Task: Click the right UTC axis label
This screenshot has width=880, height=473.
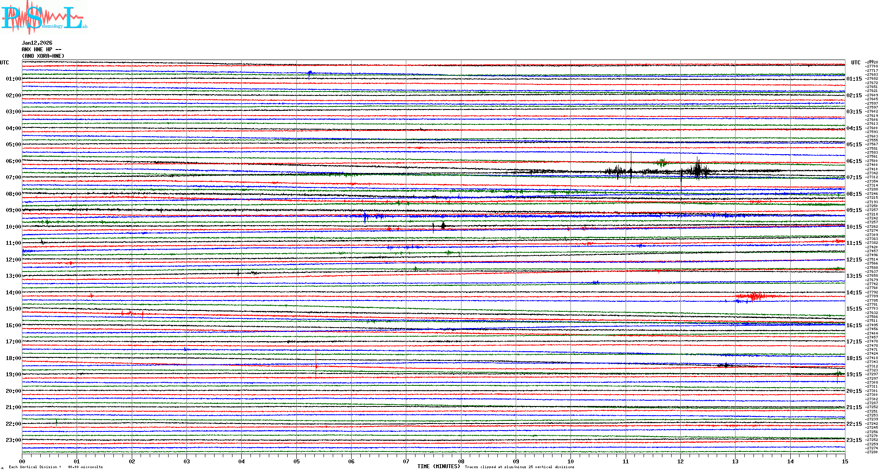Action: (x=855, y=63)
